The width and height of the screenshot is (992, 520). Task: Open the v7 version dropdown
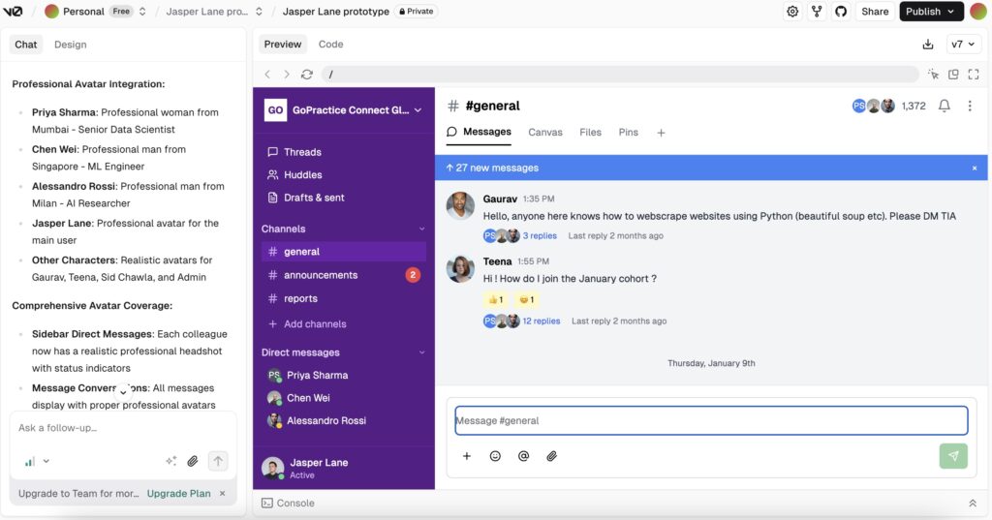964,45
